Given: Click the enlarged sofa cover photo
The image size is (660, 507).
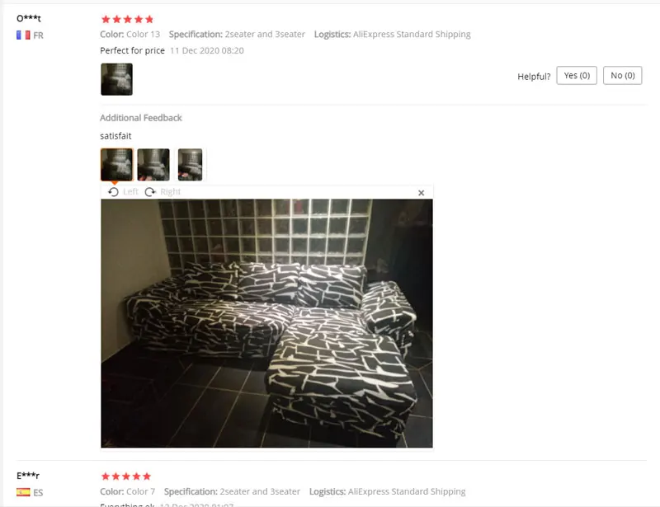Looking at the screenshot, I should click(266, 323).
